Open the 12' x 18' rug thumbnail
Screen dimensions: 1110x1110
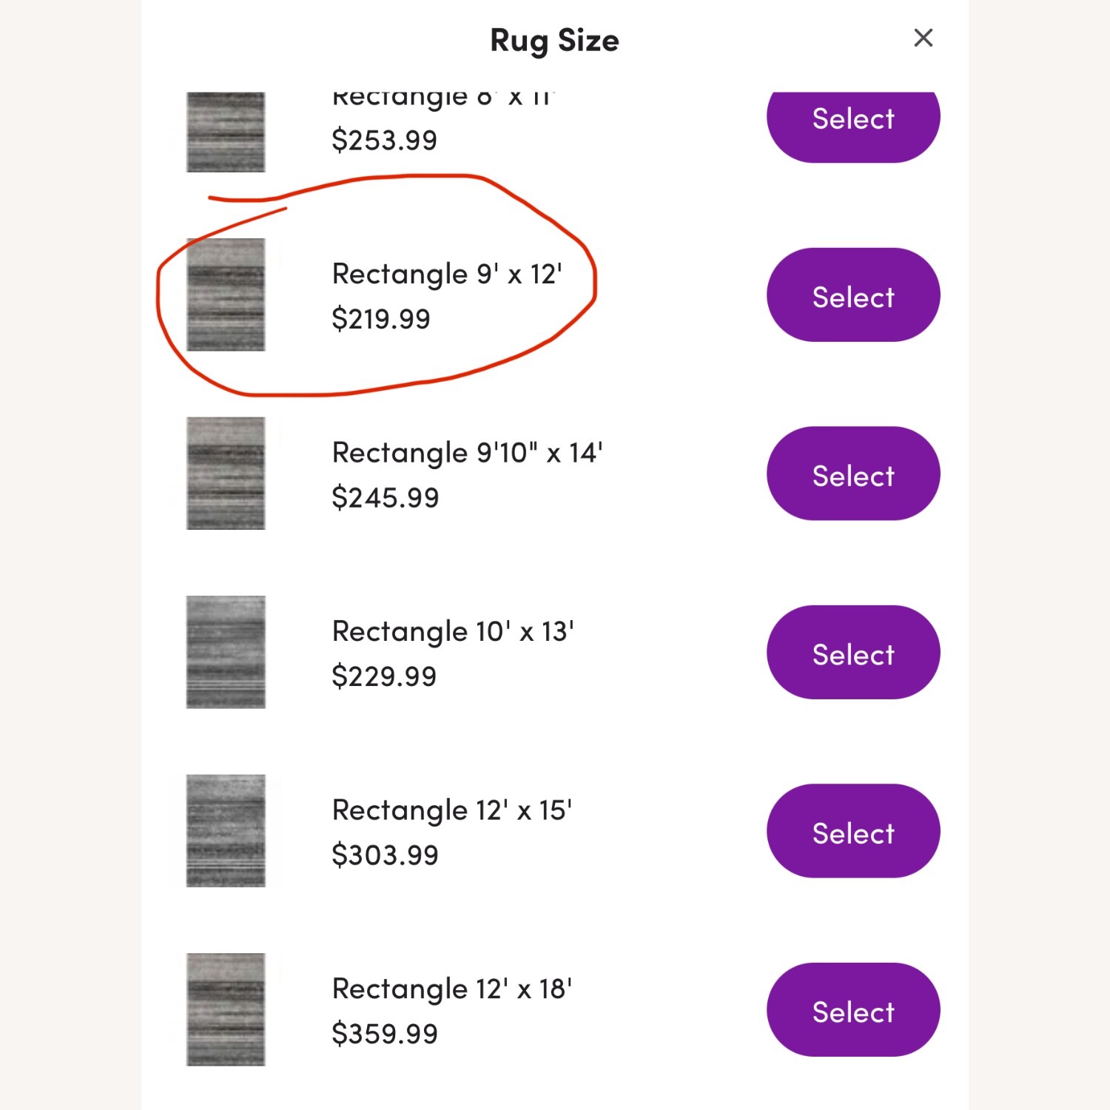[x=225, y=1010]
